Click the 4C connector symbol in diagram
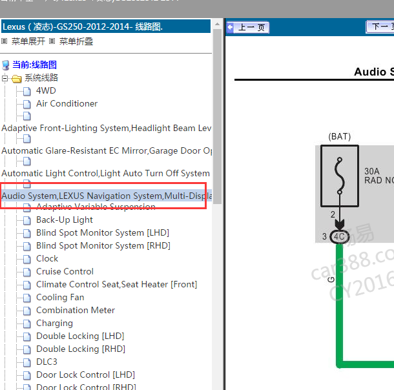The height and width of the screenshot is (390, 394). click(x=339, y=236)
